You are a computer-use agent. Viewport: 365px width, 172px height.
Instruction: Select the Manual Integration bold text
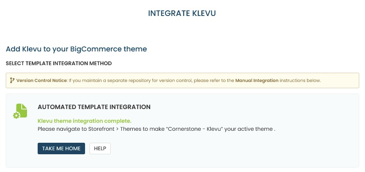(x=257, y=81)
